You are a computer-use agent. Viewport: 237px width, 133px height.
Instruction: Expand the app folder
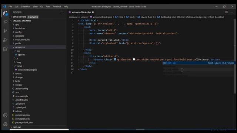pos(17,25)
